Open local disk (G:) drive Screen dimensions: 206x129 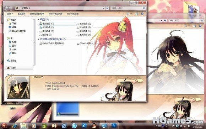47,31
